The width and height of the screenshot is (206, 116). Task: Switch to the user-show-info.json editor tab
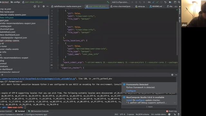point(97,6)
